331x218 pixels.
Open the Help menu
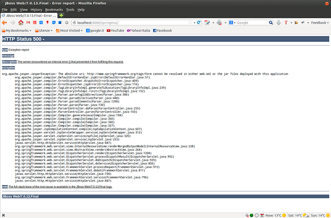click(81, 9)
